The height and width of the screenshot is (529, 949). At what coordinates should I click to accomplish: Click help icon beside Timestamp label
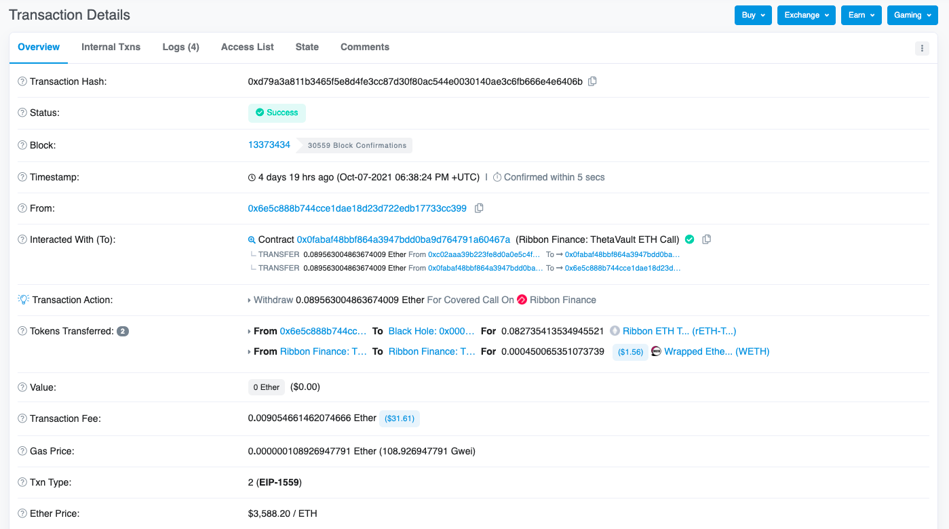[22, 177]
